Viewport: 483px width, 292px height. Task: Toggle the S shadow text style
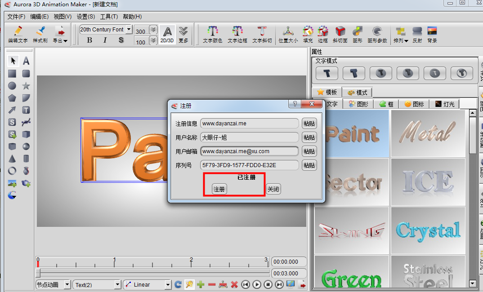point(121,40)
